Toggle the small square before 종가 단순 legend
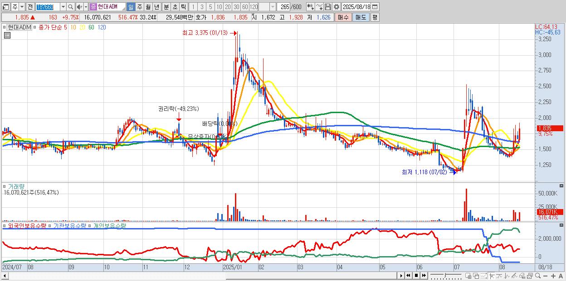 [x=34, y=27]
